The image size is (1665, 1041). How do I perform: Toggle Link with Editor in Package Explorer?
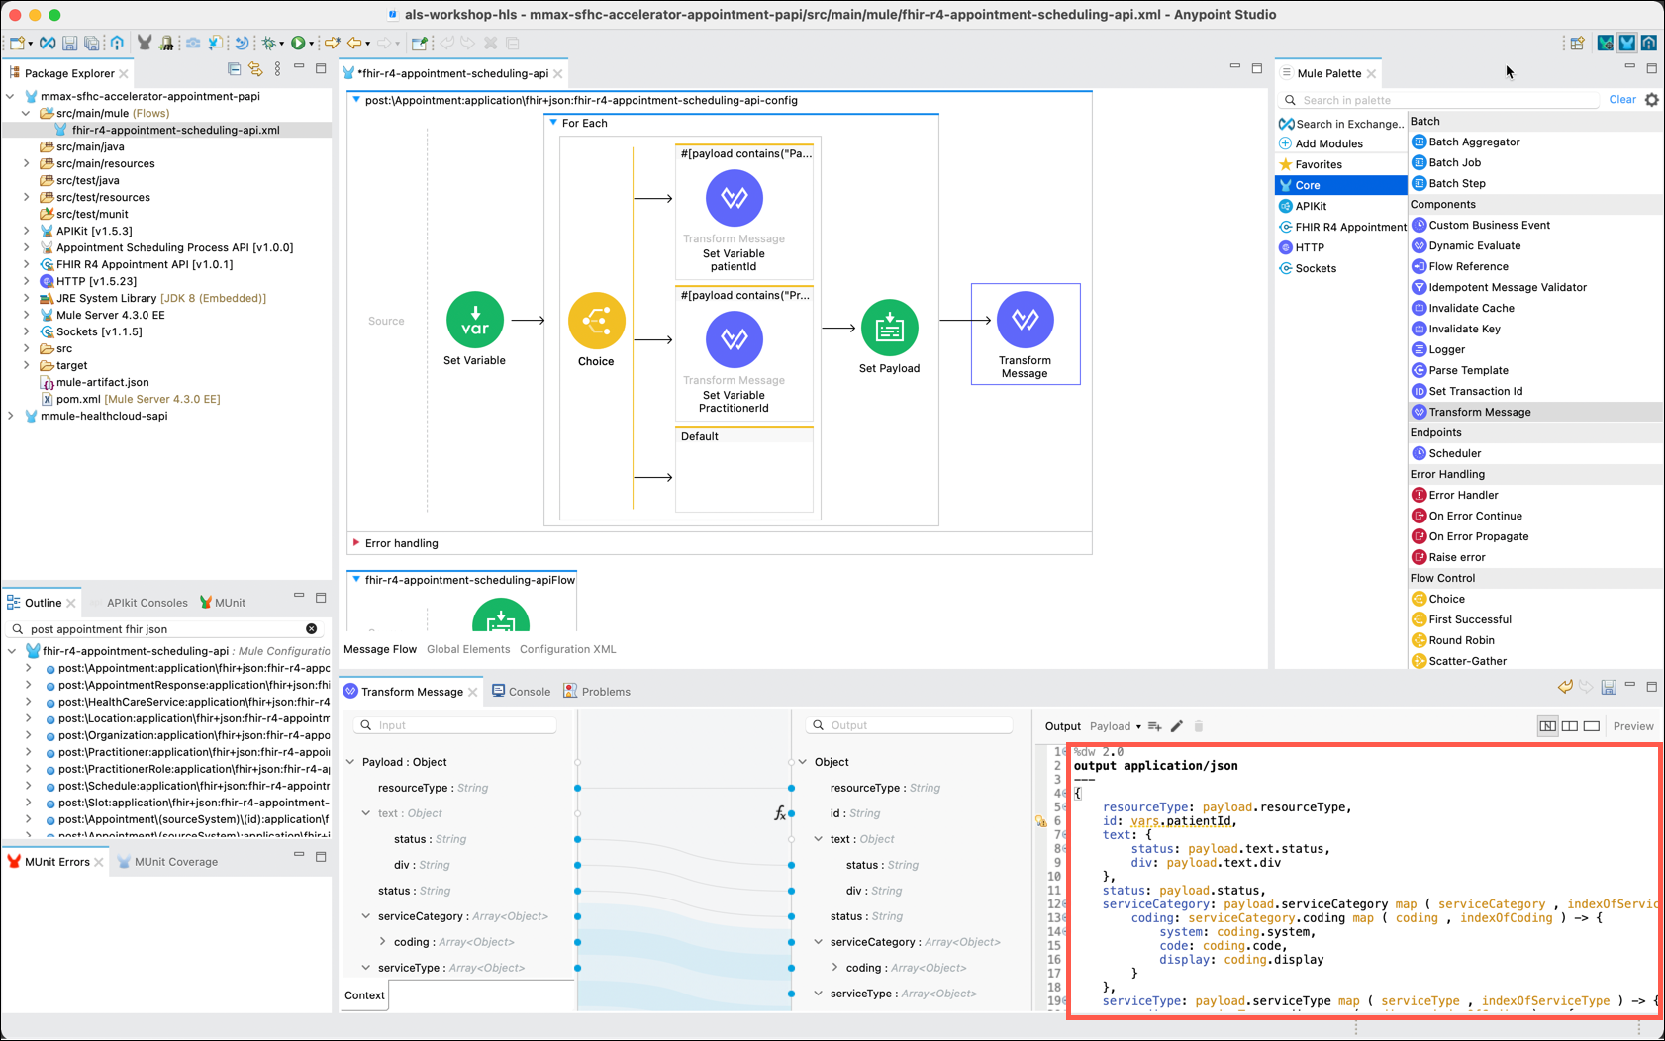255,69
